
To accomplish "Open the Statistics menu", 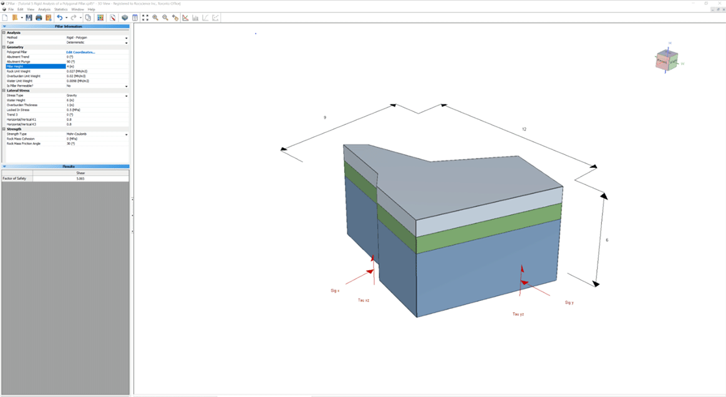I will coord(60,9).
